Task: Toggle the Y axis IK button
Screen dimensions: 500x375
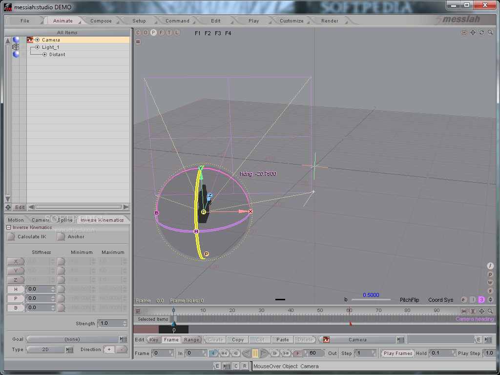Action: click(x=15, y=271)
